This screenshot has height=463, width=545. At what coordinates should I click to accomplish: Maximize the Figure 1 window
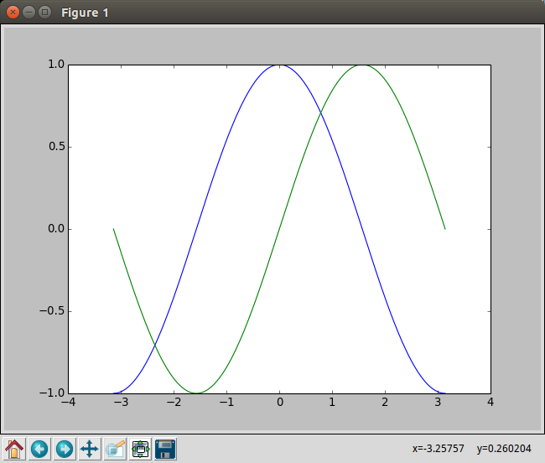point(44,13)
